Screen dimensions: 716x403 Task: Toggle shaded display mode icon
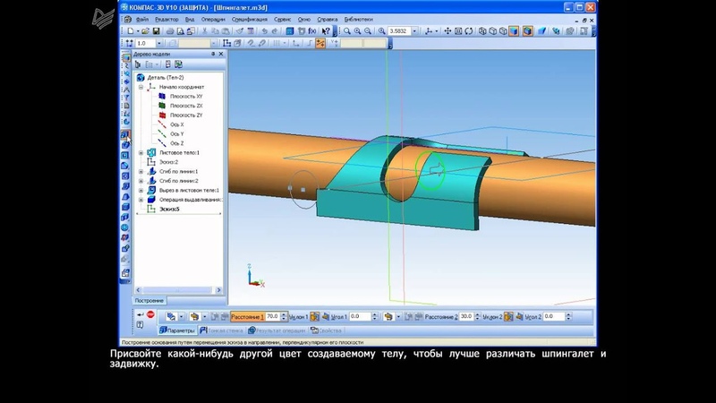tap(514, 31)
